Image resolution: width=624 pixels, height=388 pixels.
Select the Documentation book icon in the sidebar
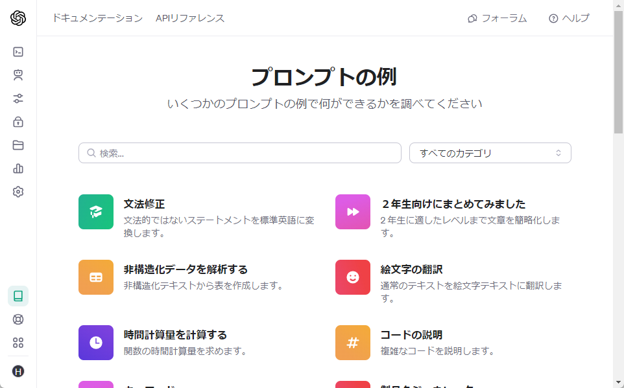[18, 296]
